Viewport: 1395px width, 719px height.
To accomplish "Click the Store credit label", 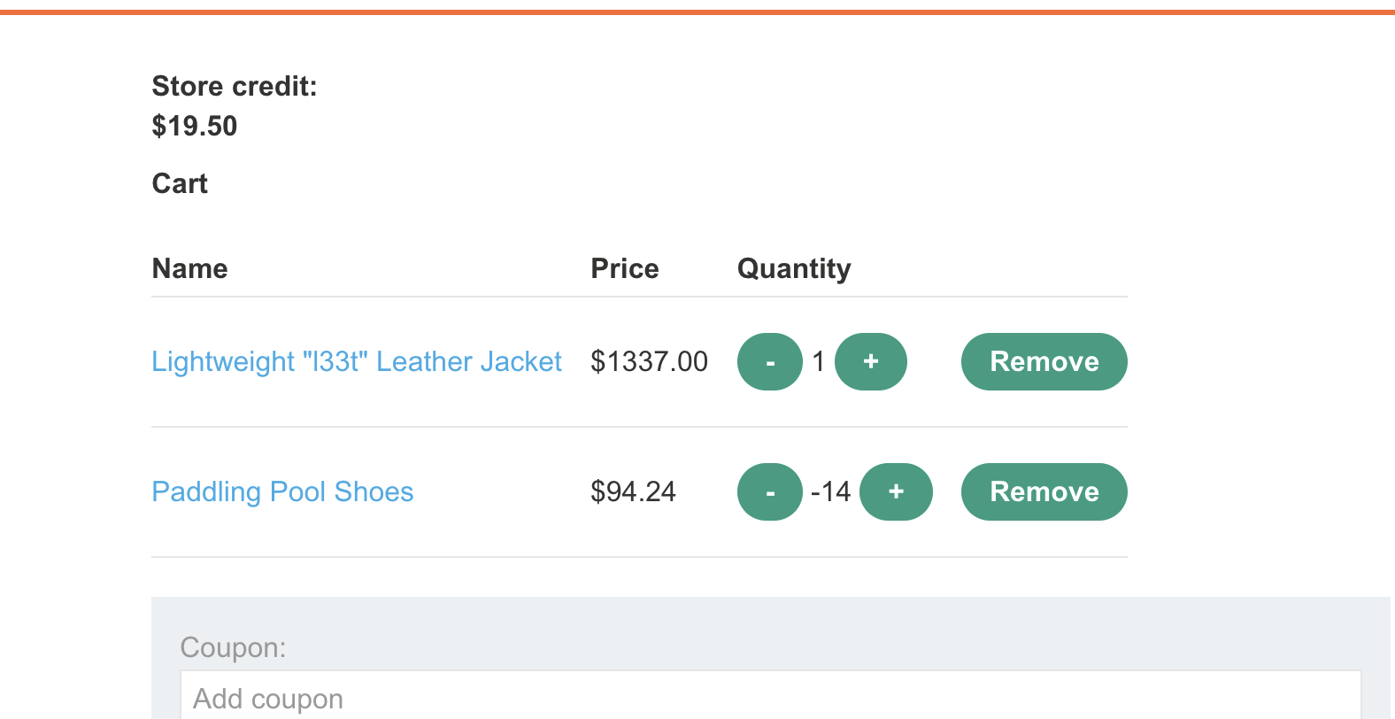I will point(235,86).
